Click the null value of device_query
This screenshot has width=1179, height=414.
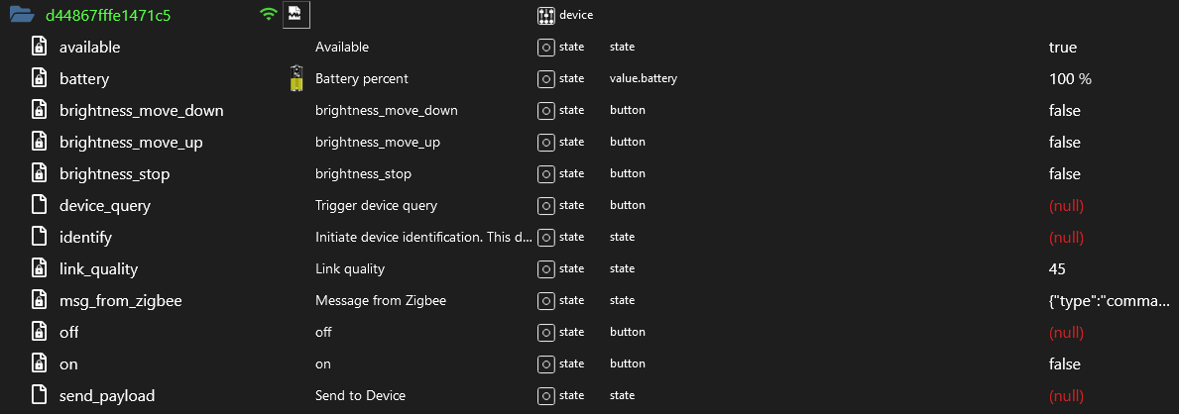coord(1066,206)
